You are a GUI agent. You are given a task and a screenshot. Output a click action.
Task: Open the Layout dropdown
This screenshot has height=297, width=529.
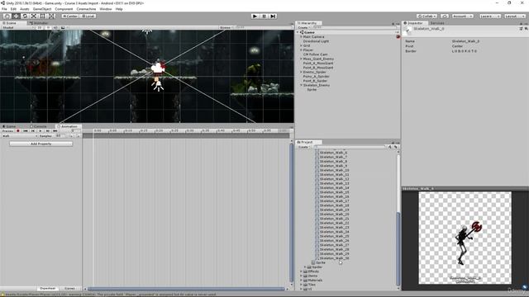coord(514,16)
